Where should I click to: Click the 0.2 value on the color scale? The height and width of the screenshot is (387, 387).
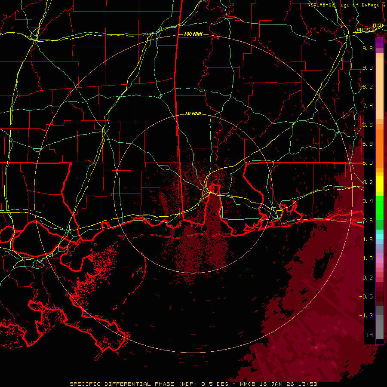point(368,278)
